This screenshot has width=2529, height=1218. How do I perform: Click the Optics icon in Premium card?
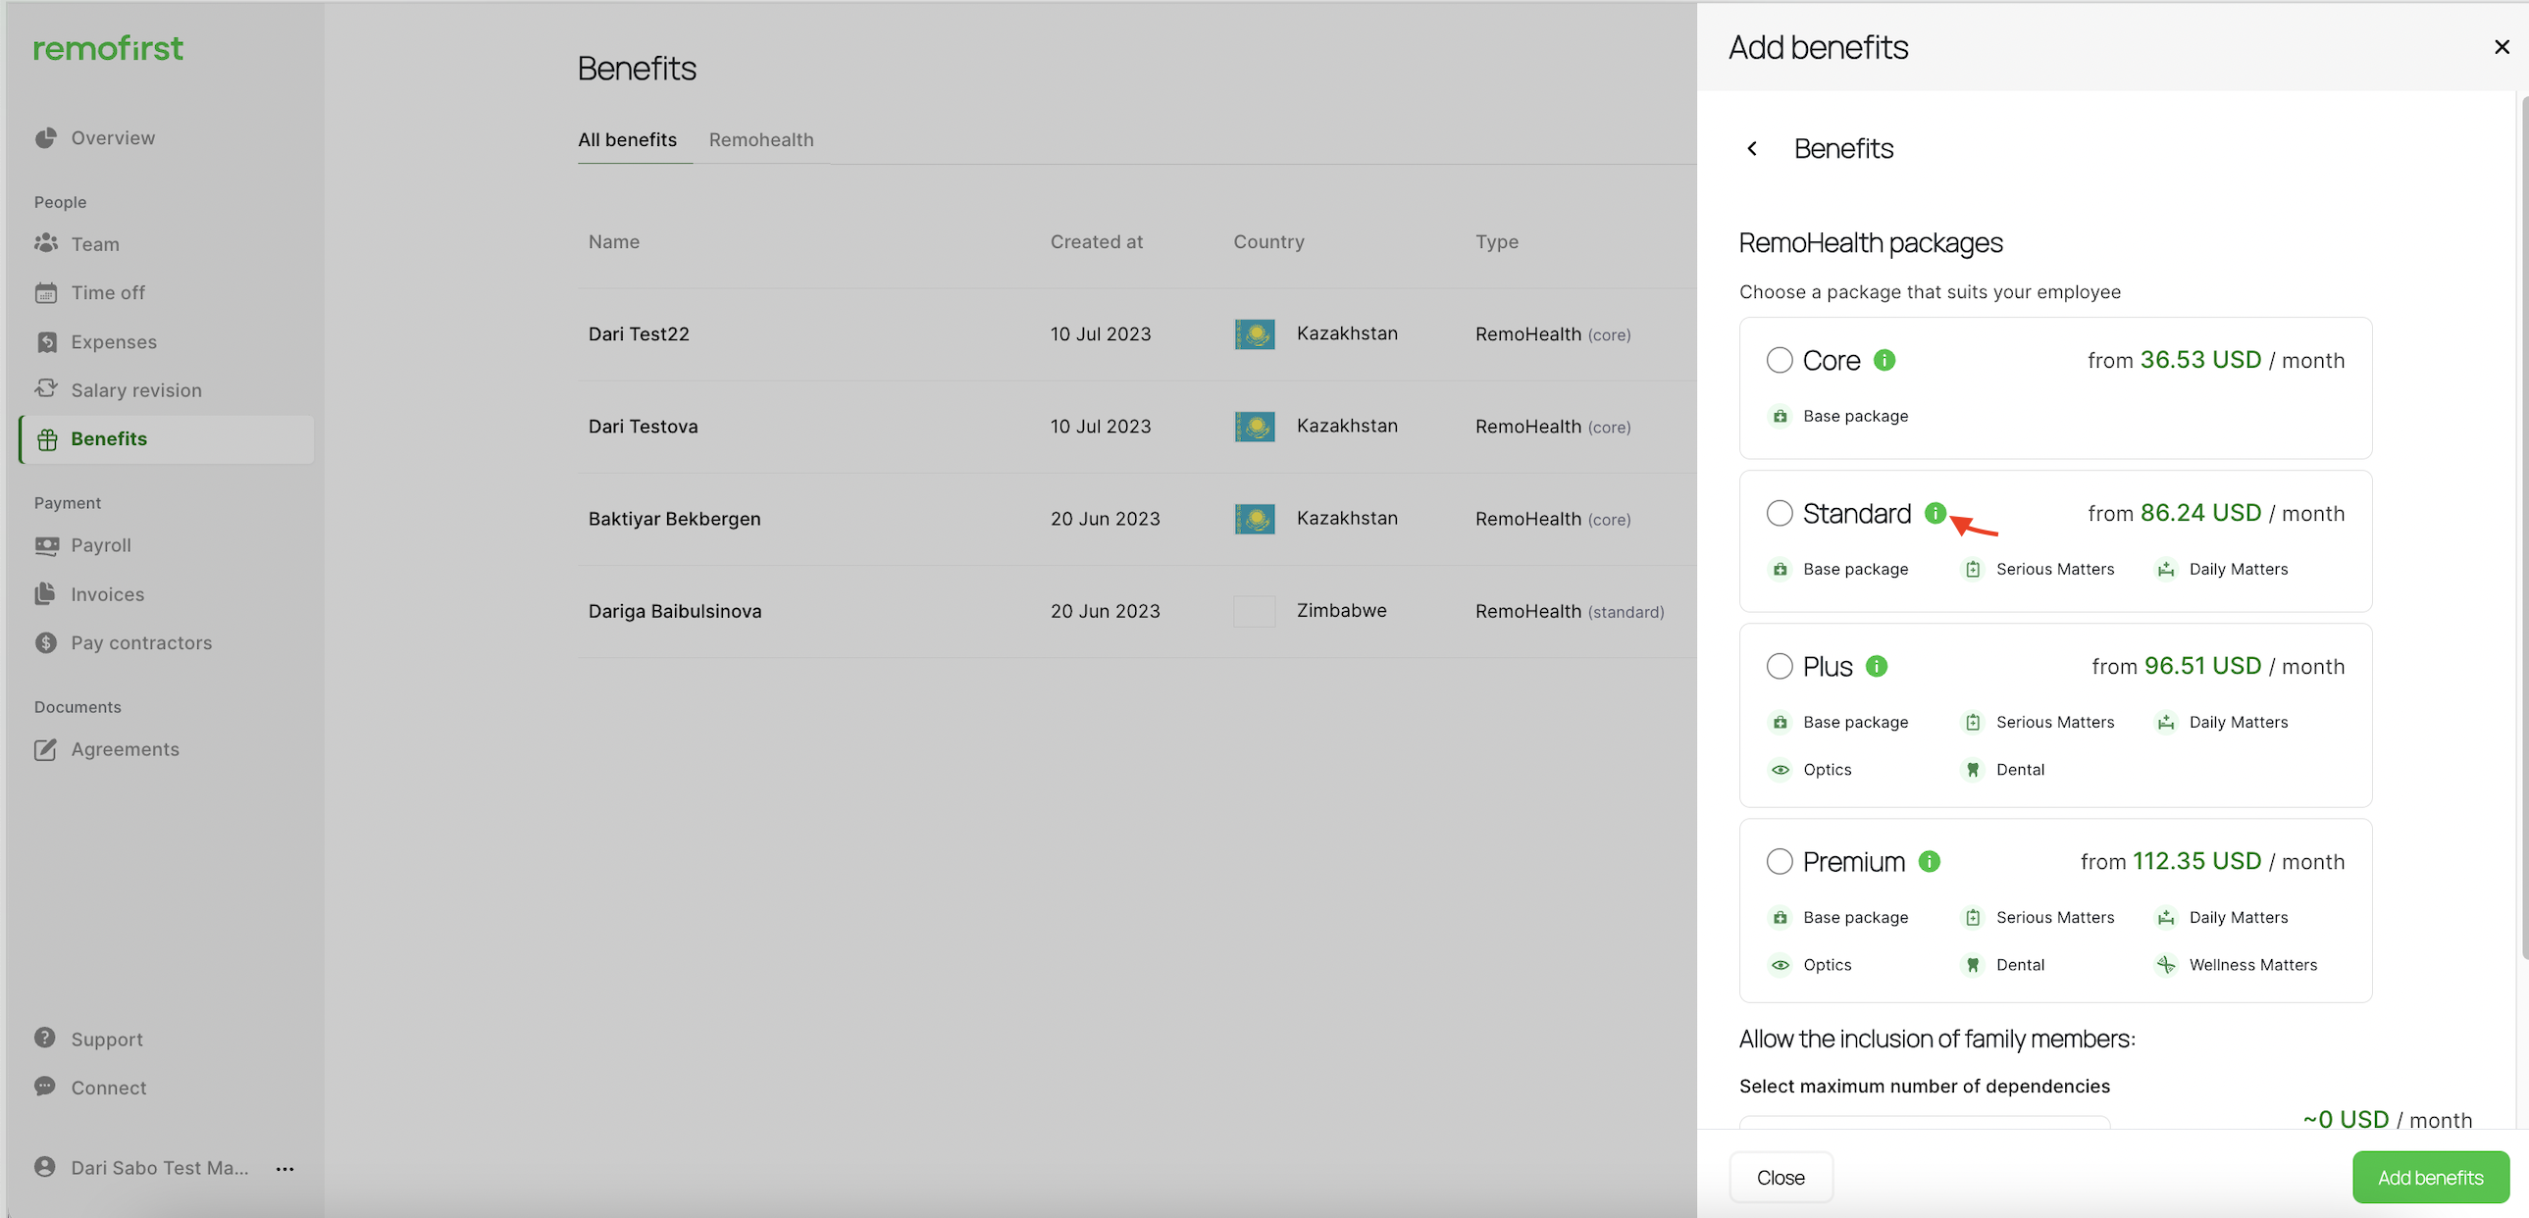(1780, 965)
